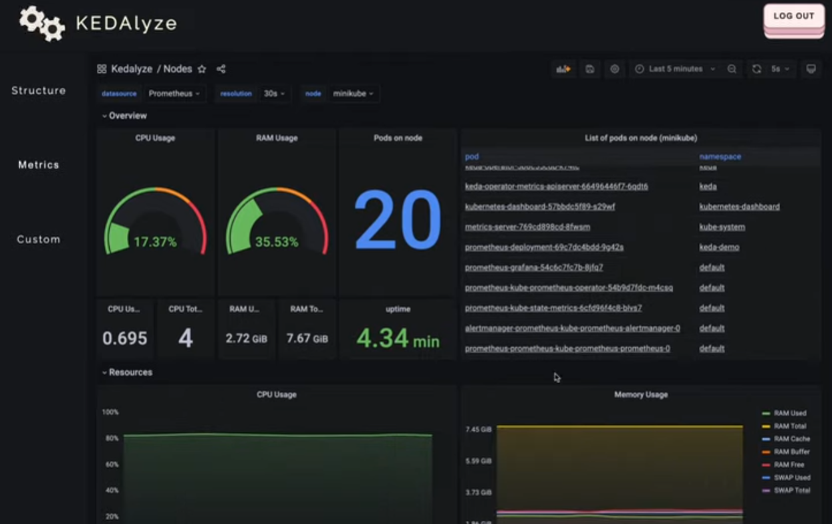This screenshot has width=832, height=524.
Task: Open kubernetes-dashboard-57bbdc5f89 pod link
Action: click(x=540, y=207)
